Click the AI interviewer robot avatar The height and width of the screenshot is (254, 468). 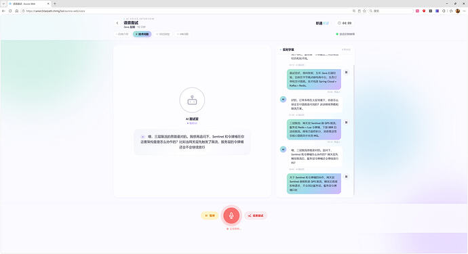(x=192, y=100)
